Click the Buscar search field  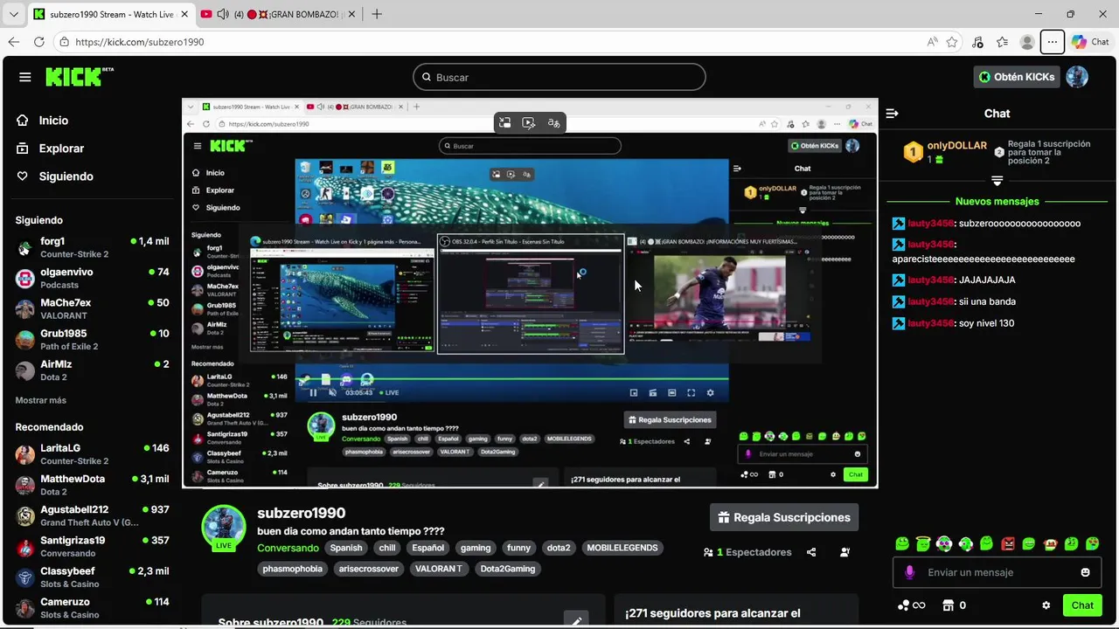[559, 77]
